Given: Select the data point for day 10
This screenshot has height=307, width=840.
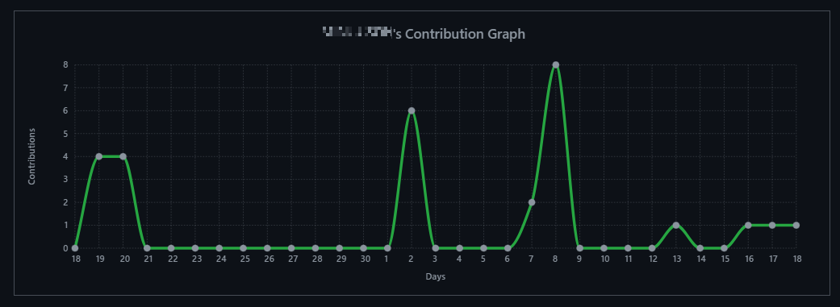Looking at the screenshot, I should (604, 248).
